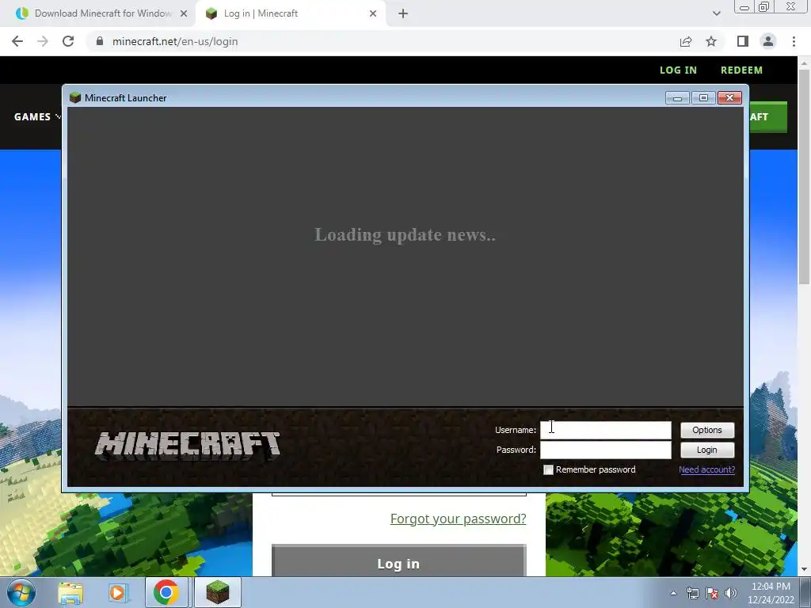
Task: Show hidden tray icons arrow
Action: (x=673, y=593)
